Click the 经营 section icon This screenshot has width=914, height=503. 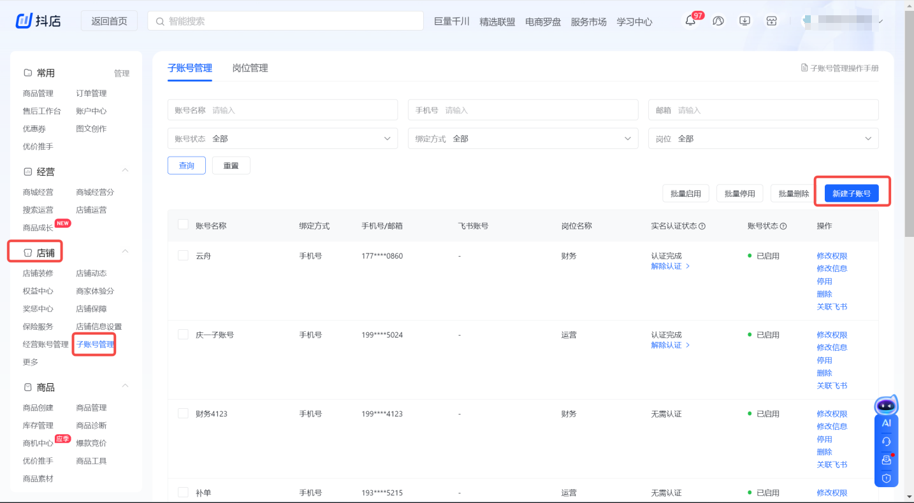click(27, 172)
